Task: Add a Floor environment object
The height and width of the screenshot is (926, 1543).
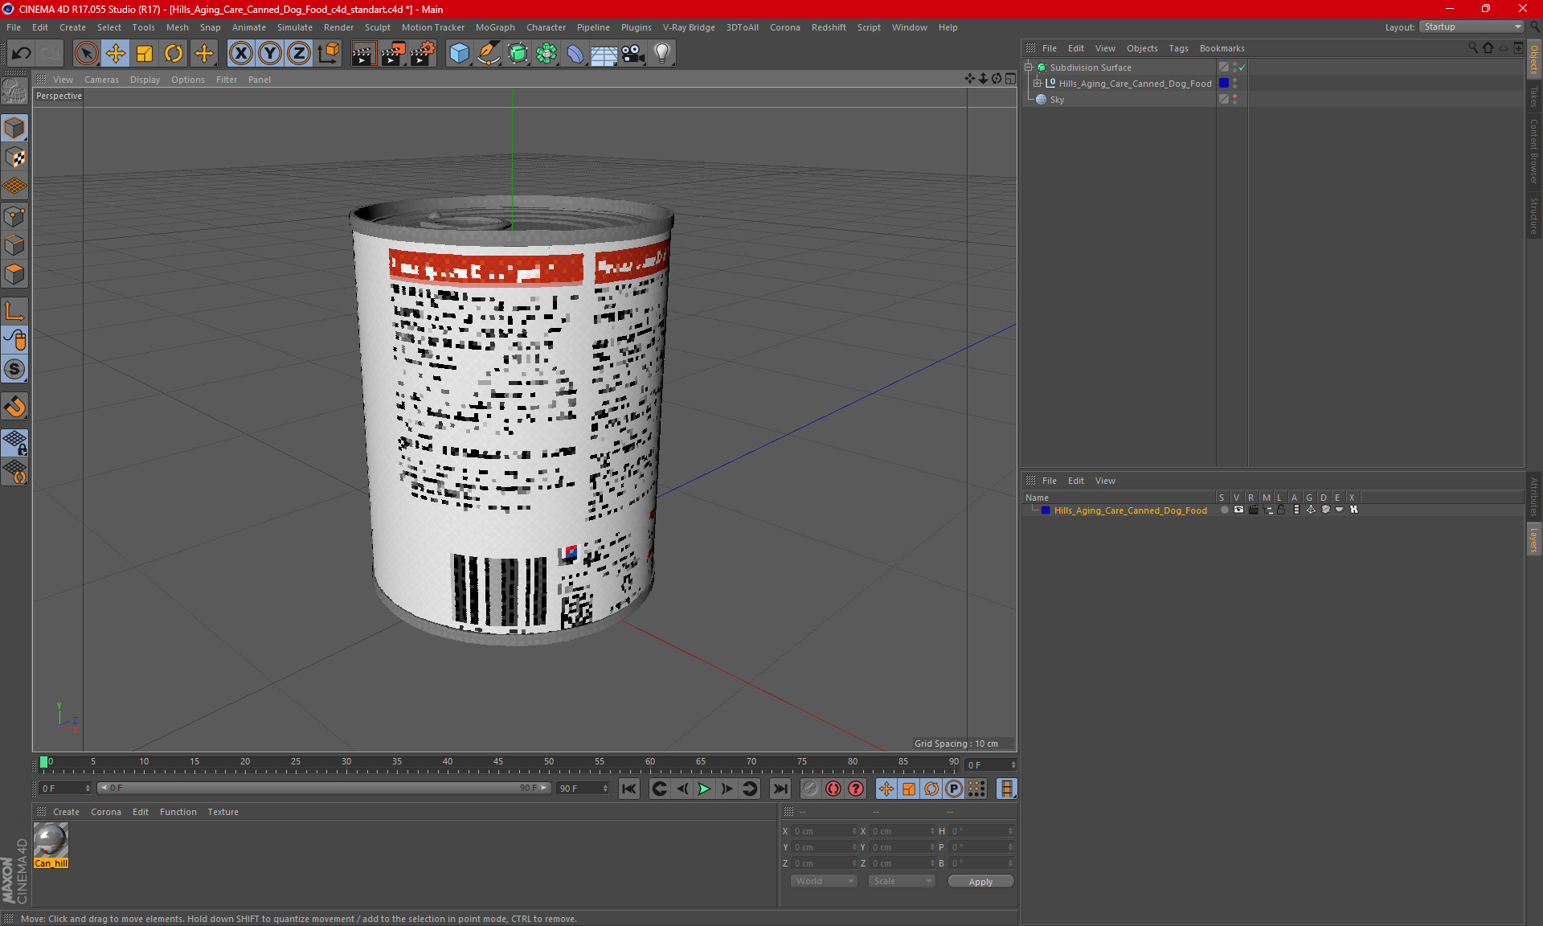Action: (604, 54)
